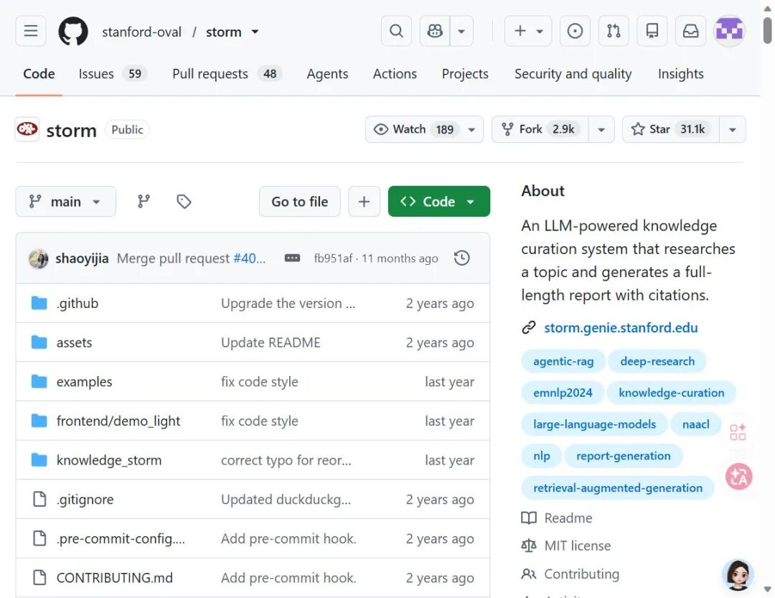Star the storm repository
Viewport: 775px width, 598px height.
(x=671, y=130)
